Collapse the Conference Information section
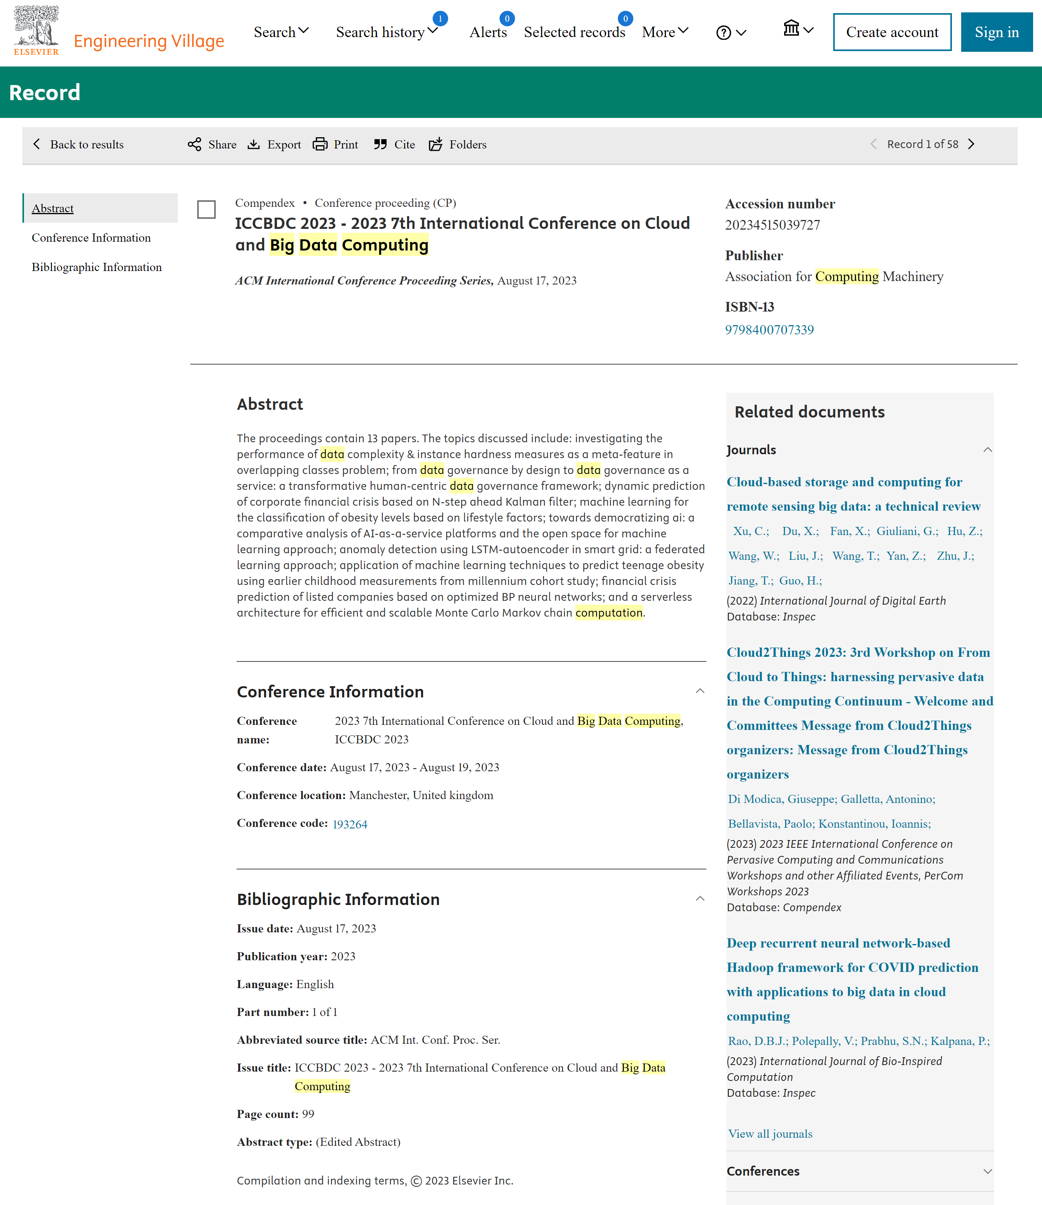This screenshot has height=1205, width=1042. pos(700,691)
